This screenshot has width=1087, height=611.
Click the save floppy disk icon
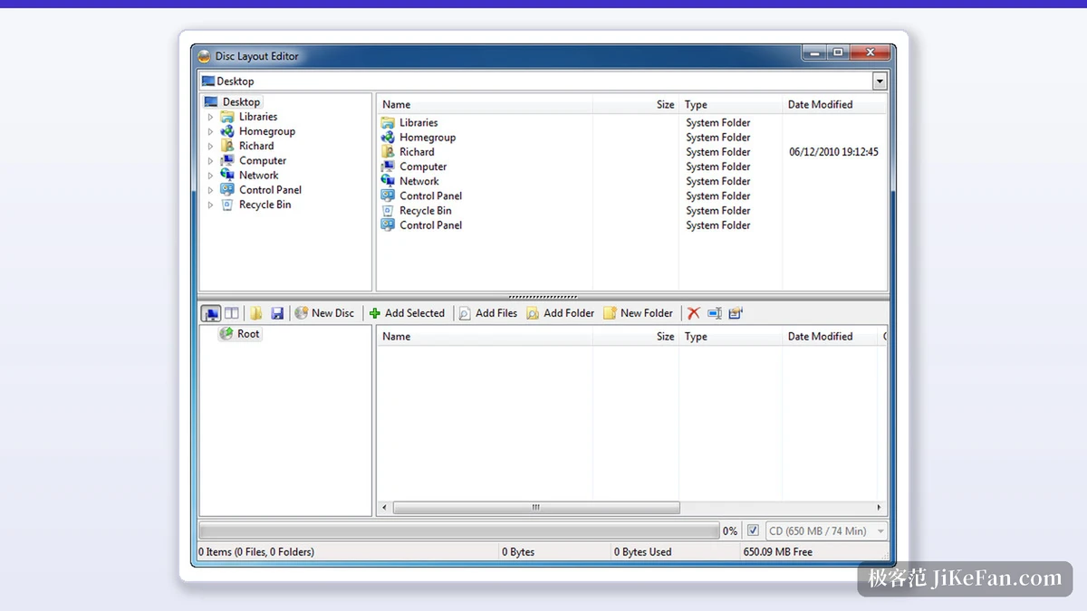point(277,313)
